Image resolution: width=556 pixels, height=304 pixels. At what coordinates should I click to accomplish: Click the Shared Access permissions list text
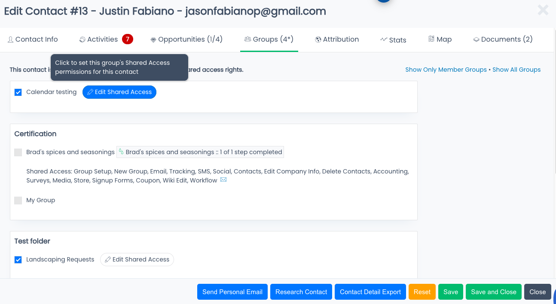(217, 176)
